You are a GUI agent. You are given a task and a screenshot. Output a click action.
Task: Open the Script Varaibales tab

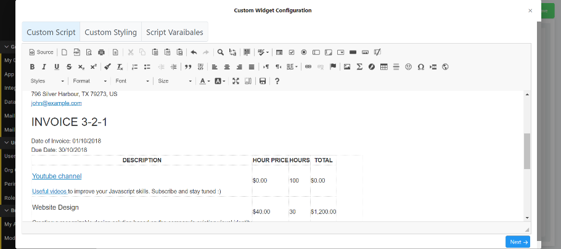point(174,33)
